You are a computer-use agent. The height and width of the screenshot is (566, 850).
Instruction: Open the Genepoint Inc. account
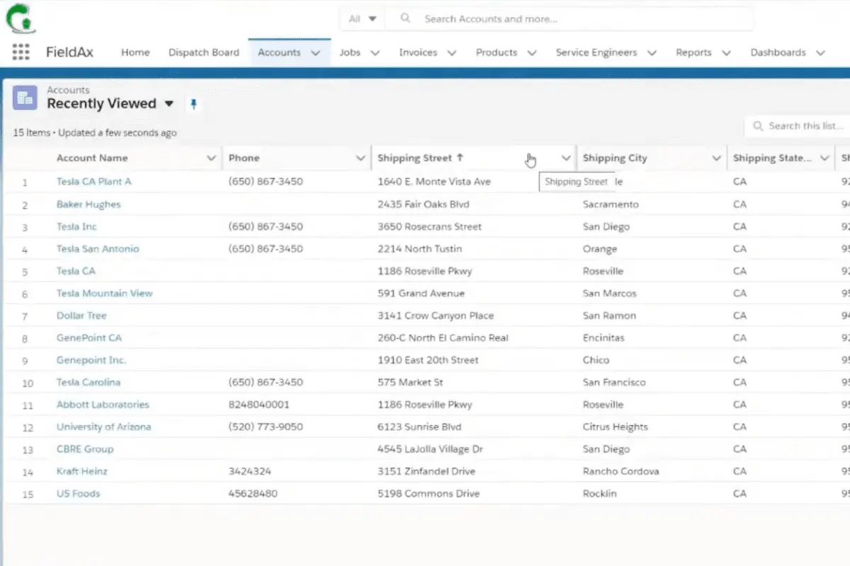(91, 360)
